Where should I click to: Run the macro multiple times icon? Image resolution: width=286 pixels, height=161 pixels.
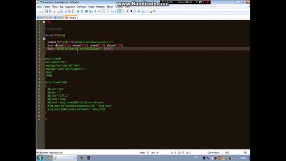[x=139, y=11]
